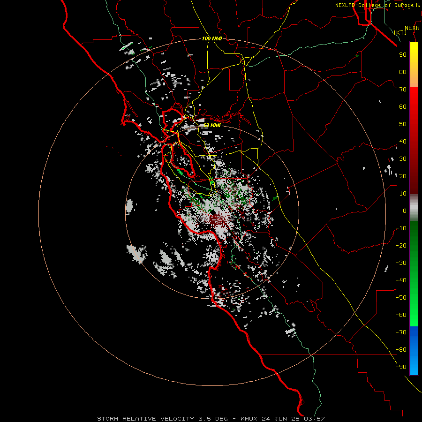
Task: Click the Storm Relative Velocity caption text
Action: (211, 419)
